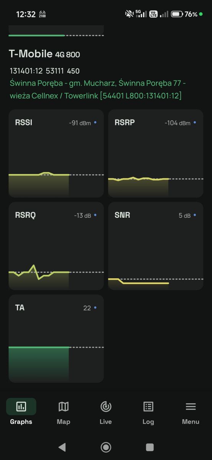The height and width of the screenshot is (460, 212).
Task: Tap the blue dot on TA card
Action: point(95,308)
